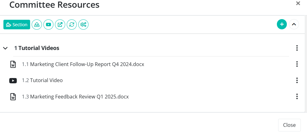Click the Close button
Viewport: 307px width, 133px height.
(x=289, y=125)
